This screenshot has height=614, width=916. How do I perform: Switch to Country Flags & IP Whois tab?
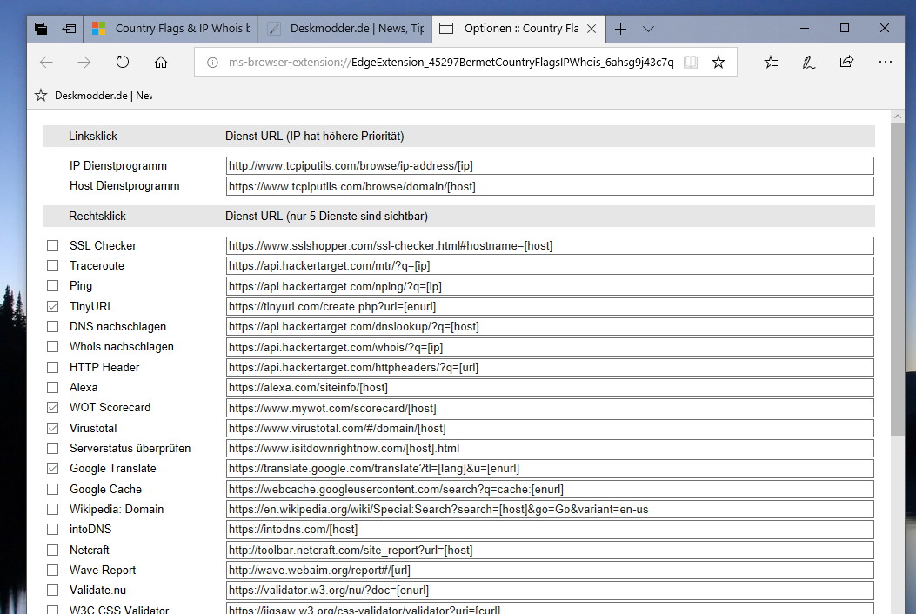click(x=170, y=29)
